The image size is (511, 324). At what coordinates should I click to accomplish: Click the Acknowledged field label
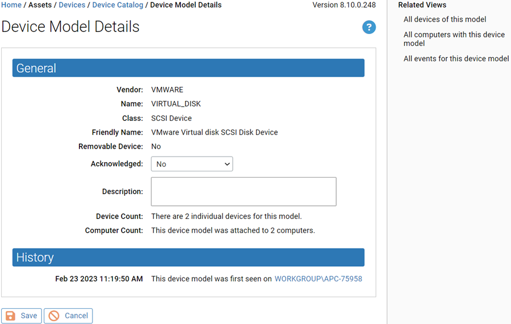pos(116,164)
